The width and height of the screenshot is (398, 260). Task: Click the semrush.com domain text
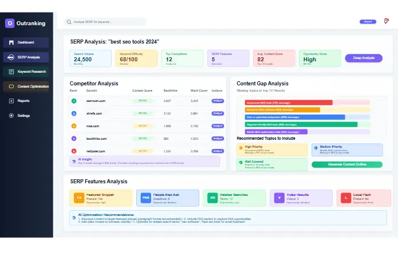96,101
